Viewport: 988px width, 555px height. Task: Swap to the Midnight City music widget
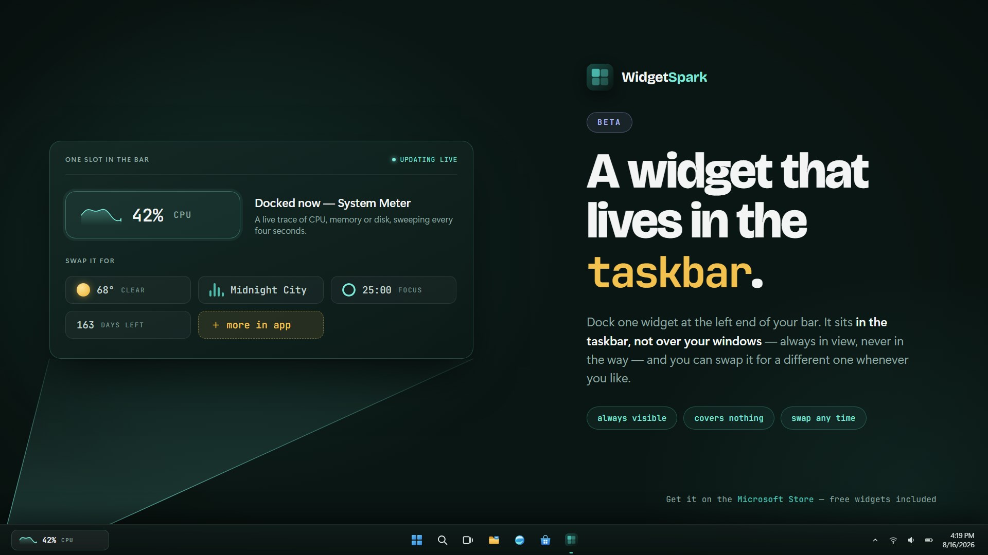tap(261, 290)
